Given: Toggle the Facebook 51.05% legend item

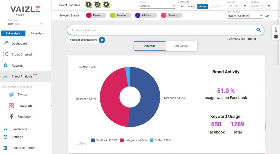Looking at the screenshot, I should pos(104,140).
